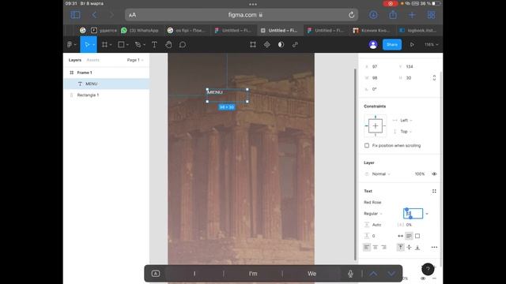
Task: Open the user avatar menu
Action: [x=373, y=45]
